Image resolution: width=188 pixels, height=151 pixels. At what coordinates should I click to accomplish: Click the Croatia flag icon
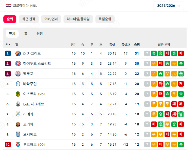[8, 6]
